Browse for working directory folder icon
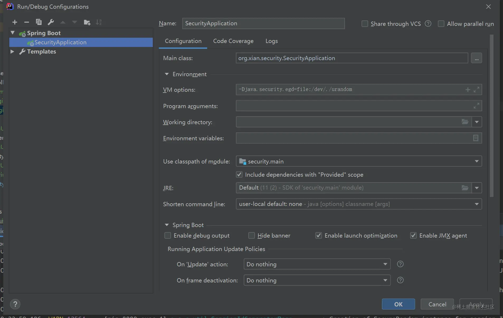The width and height of the screenshot is (503, 318). tap(465, 122)
